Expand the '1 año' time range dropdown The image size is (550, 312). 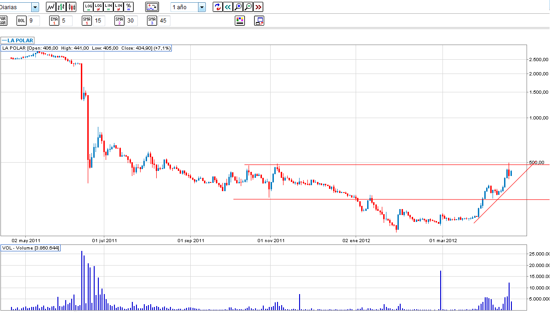coord(202,7)
